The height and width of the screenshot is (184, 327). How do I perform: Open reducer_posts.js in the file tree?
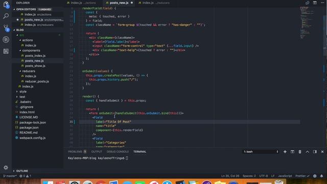click(37, 81)
